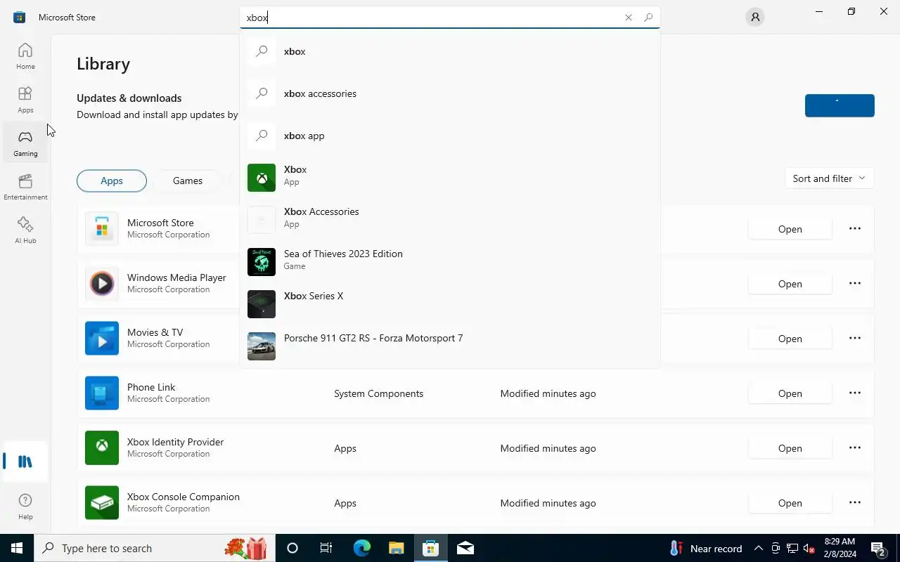This screenshot has width=900, height=562.
Task: Open Xbox Console Companion app
Action: pos(790,503)
